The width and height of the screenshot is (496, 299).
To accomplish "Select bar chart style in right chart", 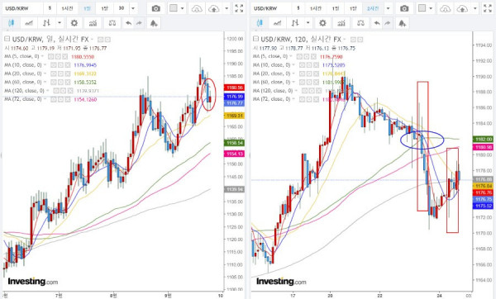I will tap(295, 23).
